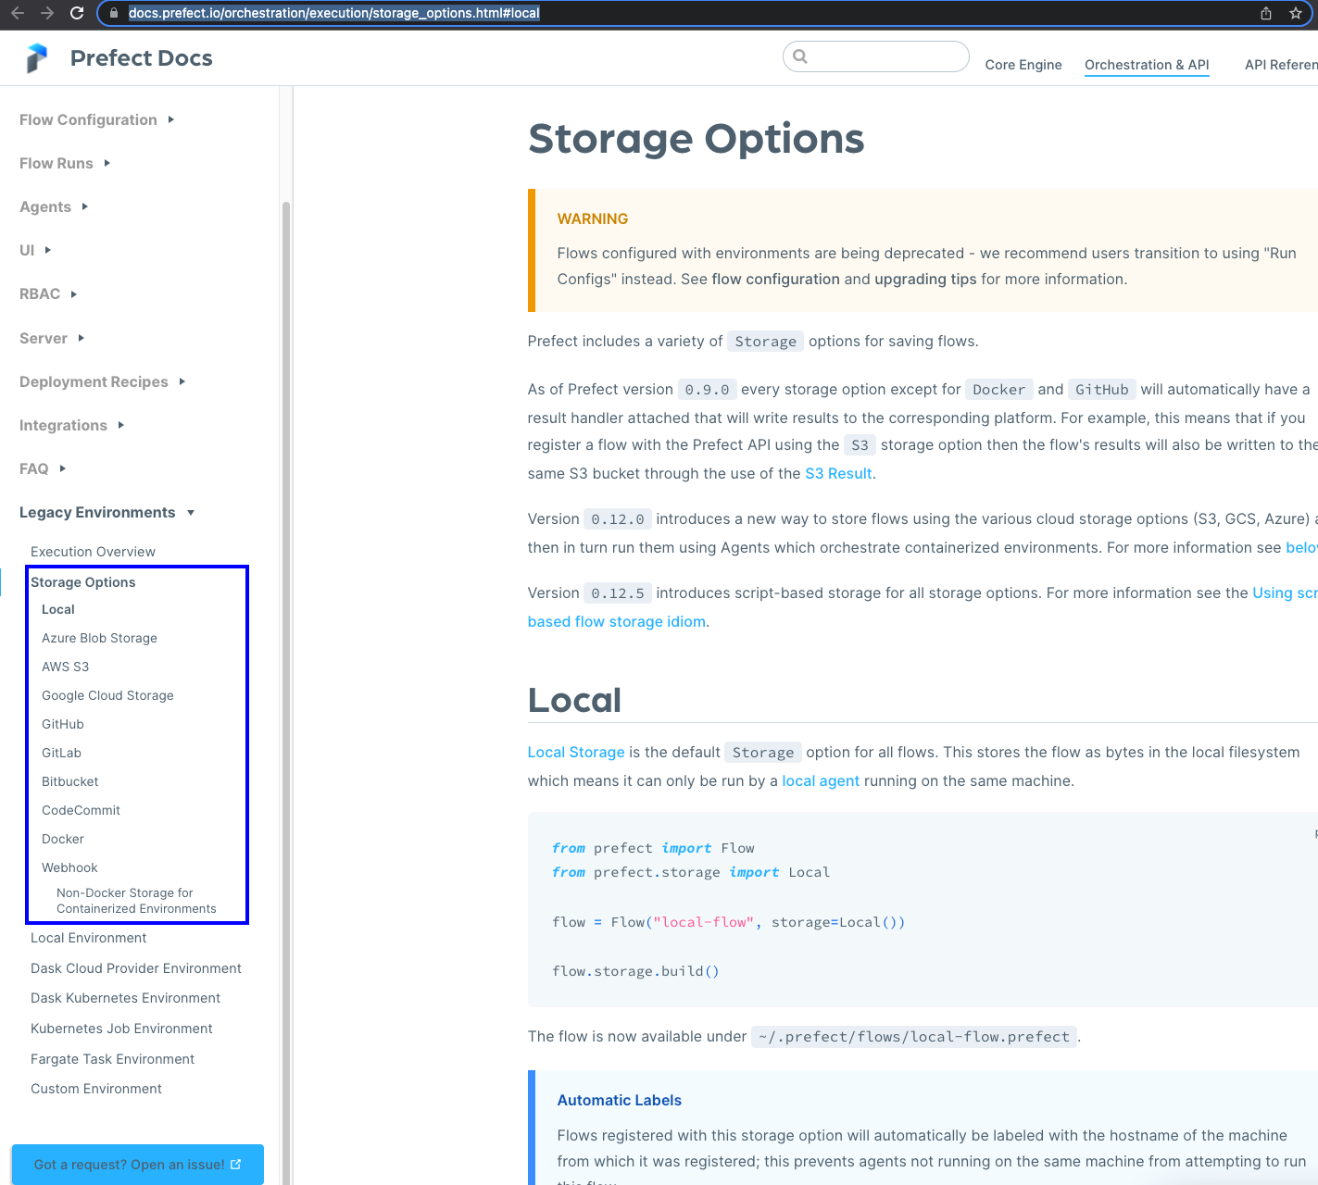The width and height of the screenshot is (1318, 1185).
Task: Click the share icon in the address bar
Action: [1265, 13]
